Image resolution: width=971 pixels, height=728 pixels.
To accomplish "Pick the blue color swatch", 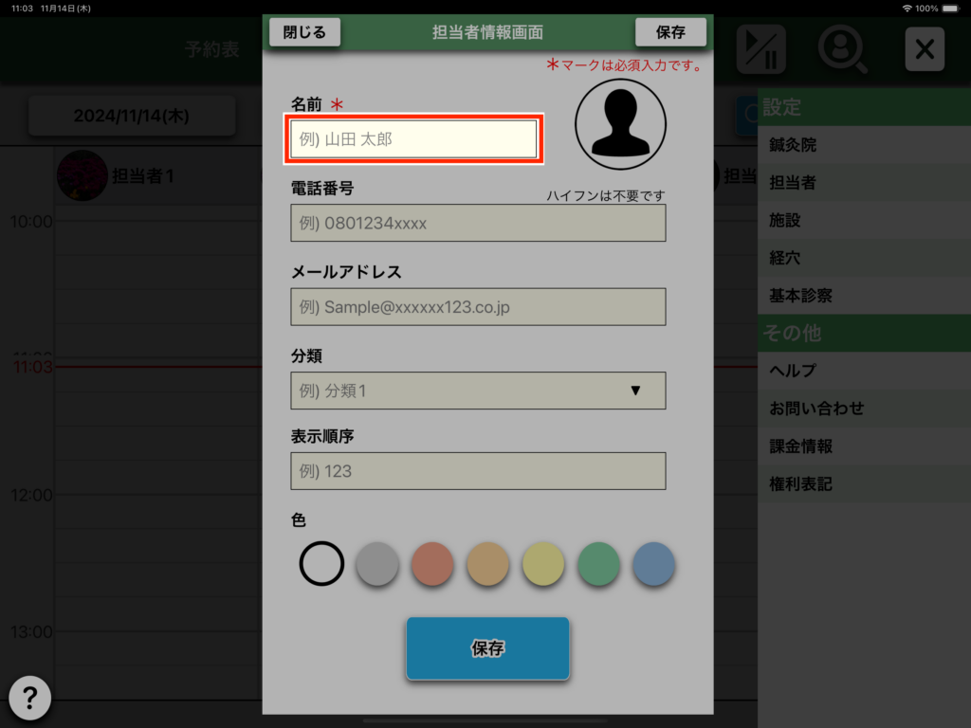I will pos(653,564).
